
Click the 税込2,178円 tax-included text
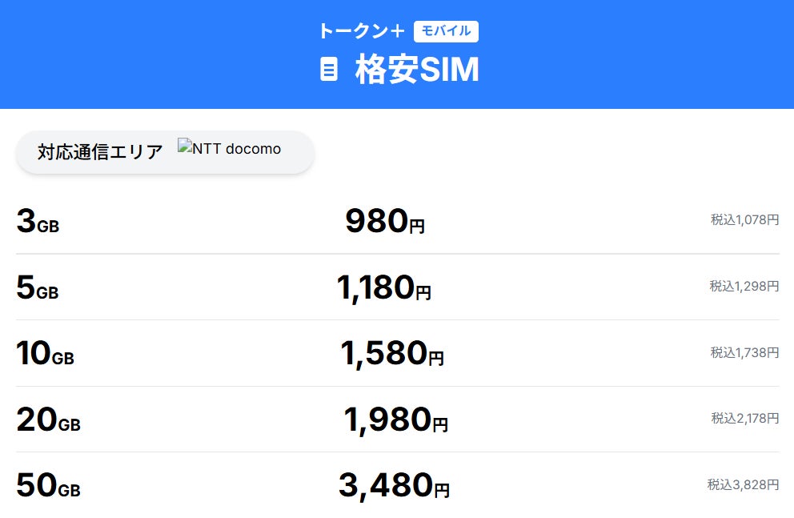coord(744,418)
